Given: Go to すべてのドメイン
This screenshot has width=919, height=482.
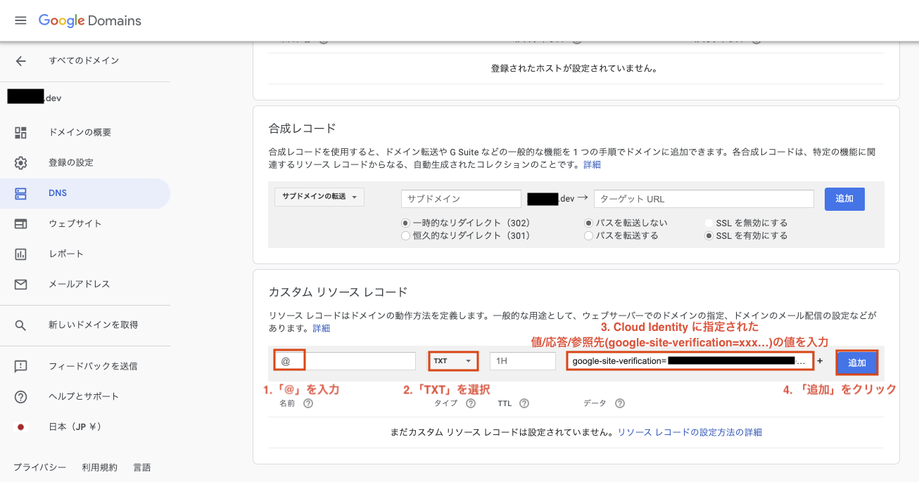Looking at the screenshot, I should pos(84,61).
